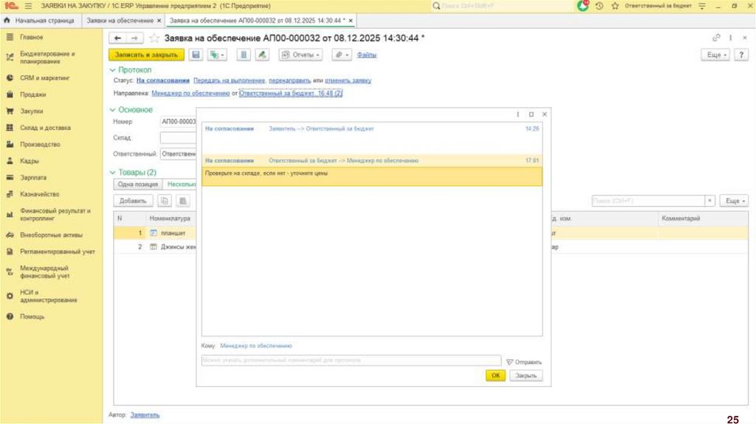This screenshot has height=424, width=756.
Task: Open the Отчеты dropdown
Action: point(301,55)
